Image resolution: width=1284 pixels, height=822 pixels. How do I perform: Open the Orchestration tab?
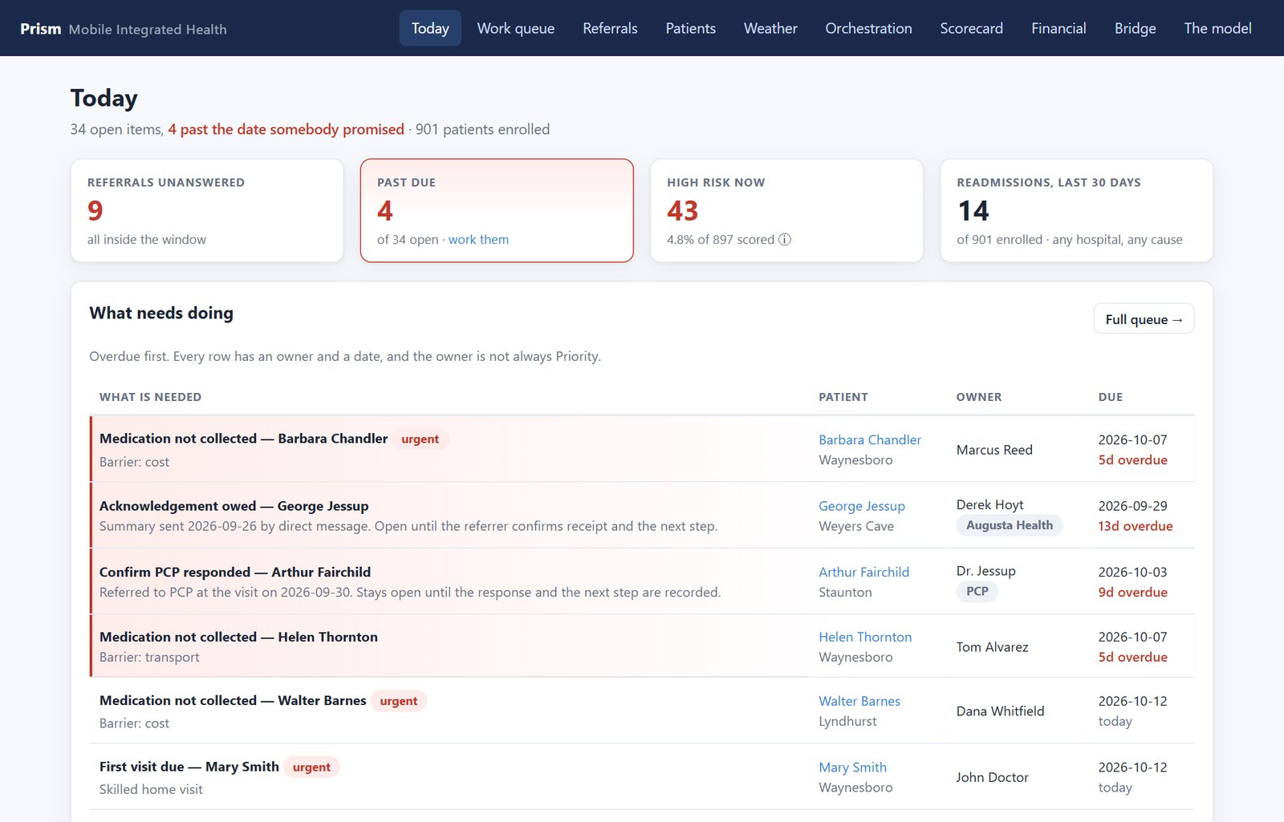(x=868, y=28)
